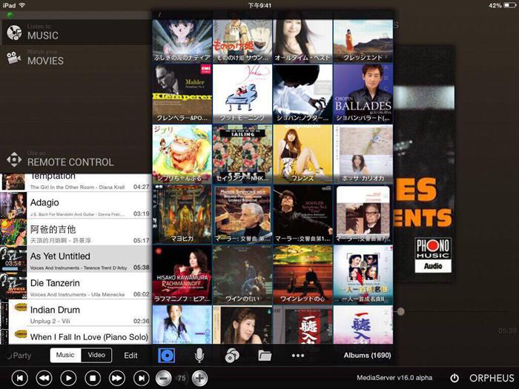
Task: Play the Adagio track in playlist
Action: (x=76, y=205)
